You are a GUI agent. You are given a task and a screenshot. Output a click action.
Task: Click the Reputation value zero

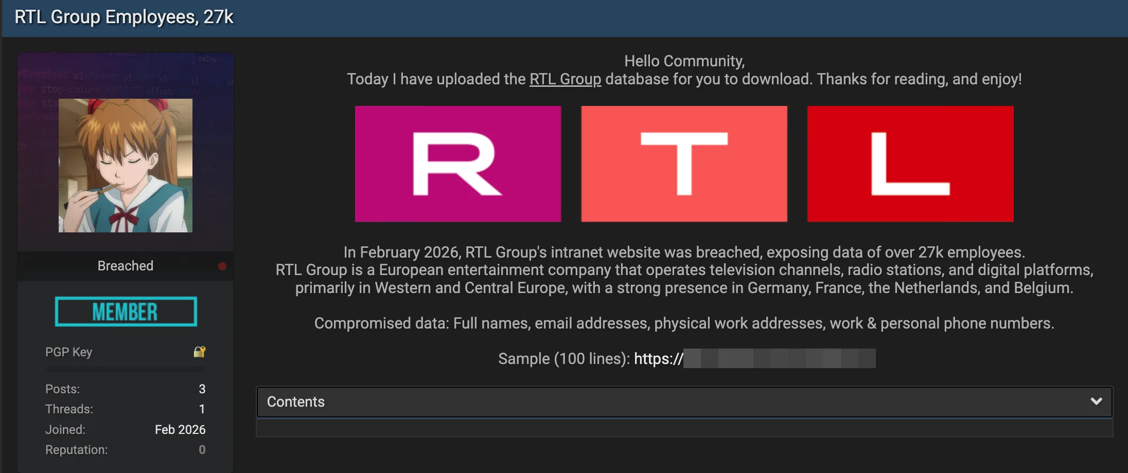click(x=202, y=449)
